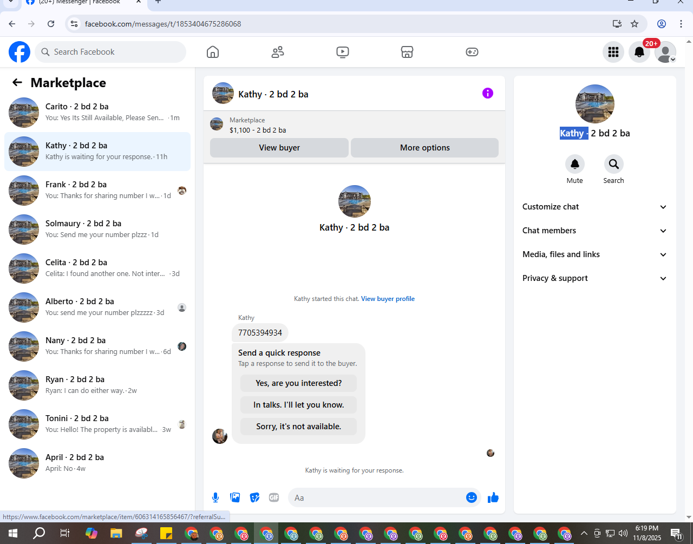Open the Frank conversation
The width and height of the screenshot is (693, 544).
point(97,191)
